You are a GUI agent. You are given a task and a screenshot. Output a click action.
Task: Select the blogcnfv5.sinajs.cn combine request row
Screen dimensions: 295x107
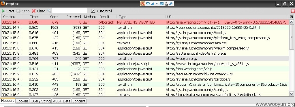[145, 84]
